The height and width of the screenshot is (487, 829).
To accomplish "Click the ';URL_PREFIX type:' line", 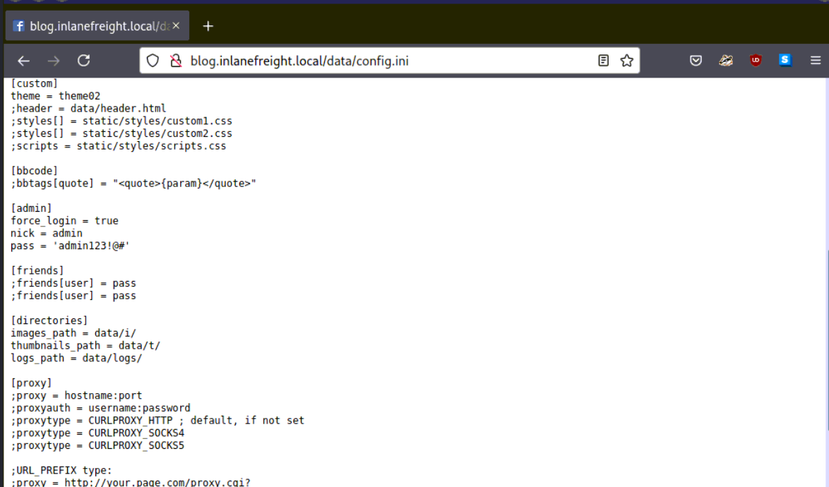I will tap(61, 470).
